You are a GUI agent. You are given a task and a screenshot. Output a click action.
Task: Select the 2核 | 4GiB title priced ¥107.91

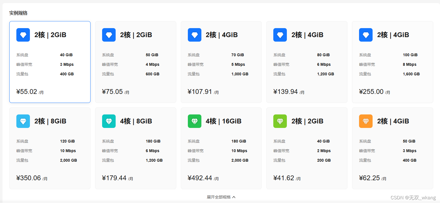tap(222, 35)
